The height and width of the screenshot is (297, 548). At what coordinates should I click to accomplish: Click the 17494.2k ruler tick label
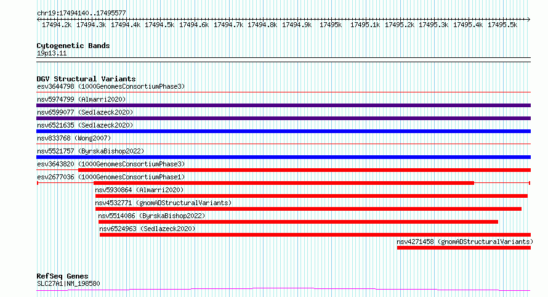[x=57, y=25]
